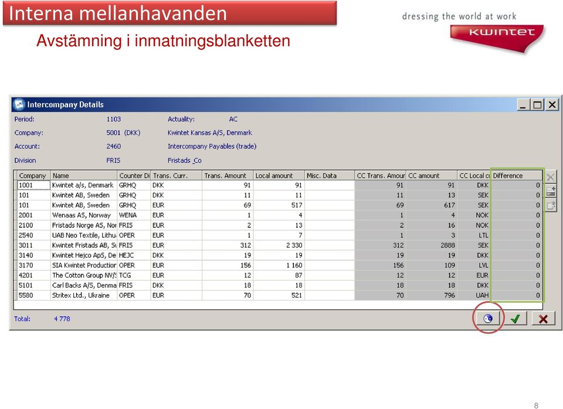Select company cell 4201
This screenshot has height=409, width=563.
(x=34, y=275)
